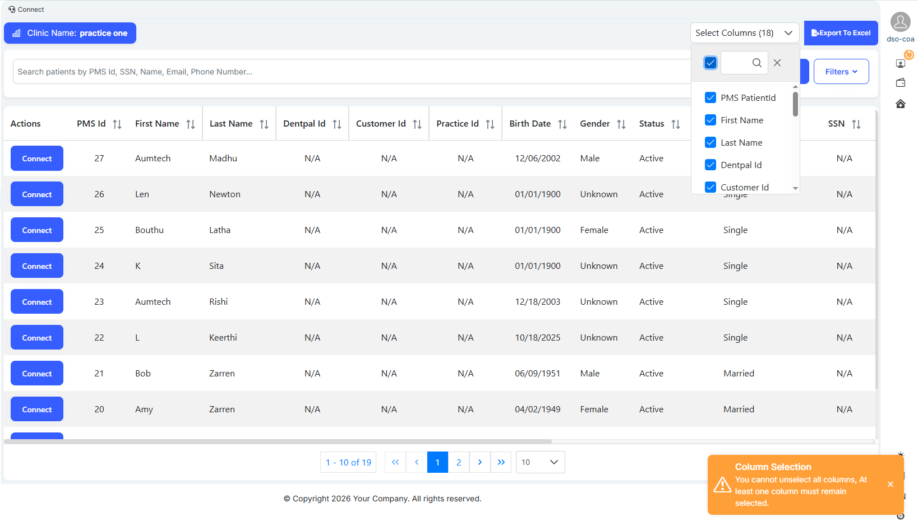The height and width of the screenshot is (526, 918).
Task: Uncheck the PMS PatientId column checkbox
Action: tap(711, 97)
